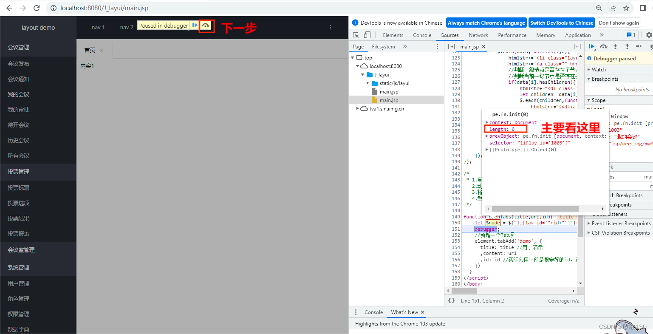Switch to the Elements panel
This screenshot has width=653, height=334.
tap(393, 35)
